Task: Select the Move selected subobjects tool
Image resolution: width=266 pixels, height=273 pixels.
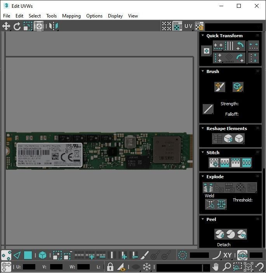Action: tap(6, 26)
